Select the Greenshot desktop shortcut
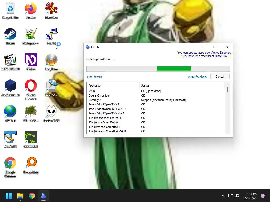This screenshot has height=202, width=270. (x=31, y=139)
